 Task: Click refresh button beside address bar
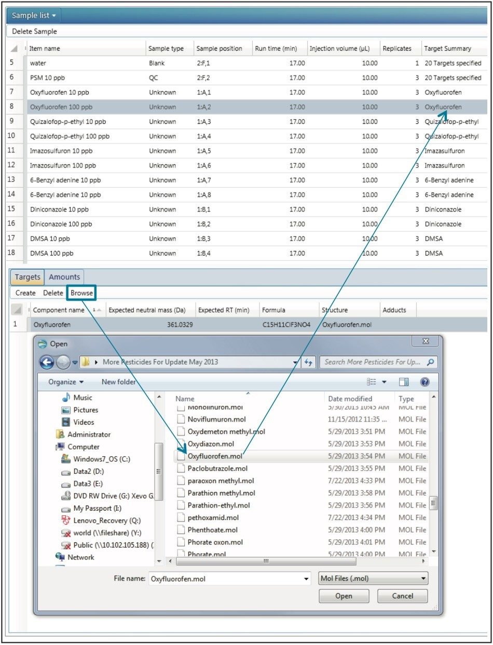[309, 362]
